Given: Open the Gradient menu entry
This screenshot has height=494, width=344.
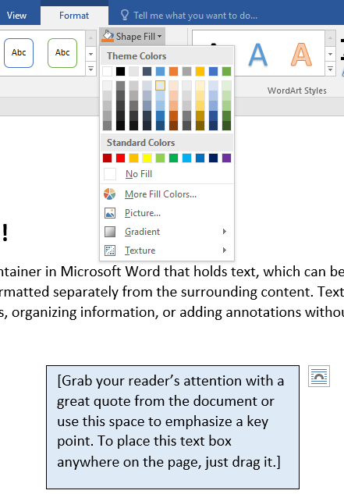Looking at the screenshot, I should coord(167,232).
